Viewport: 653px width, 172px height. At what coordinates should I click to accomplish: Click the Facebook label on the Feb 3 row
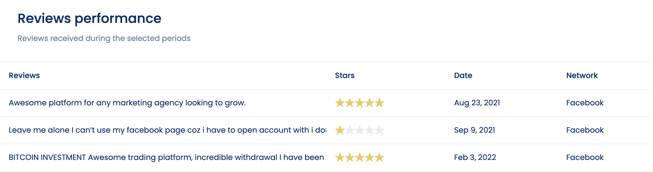[585, 158]
